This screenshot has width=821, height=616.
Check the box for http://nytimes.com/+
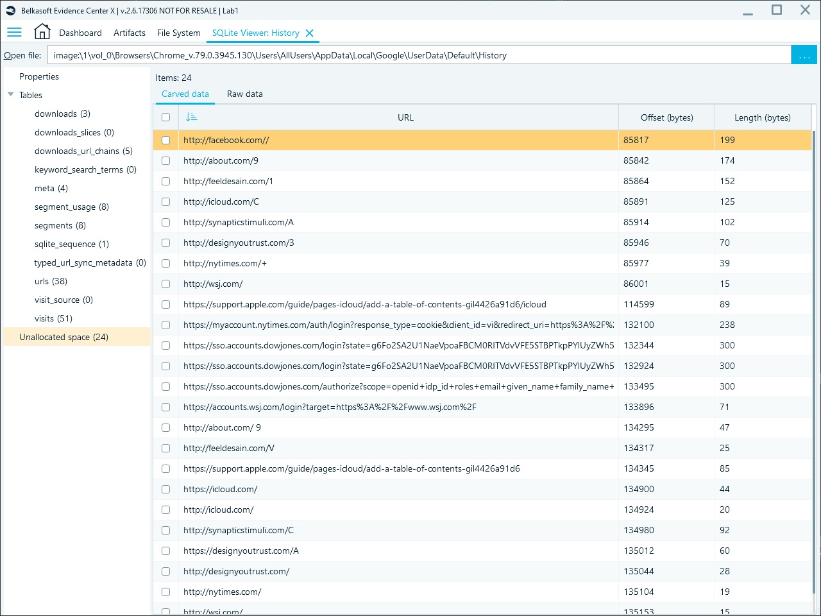[166, 263]
